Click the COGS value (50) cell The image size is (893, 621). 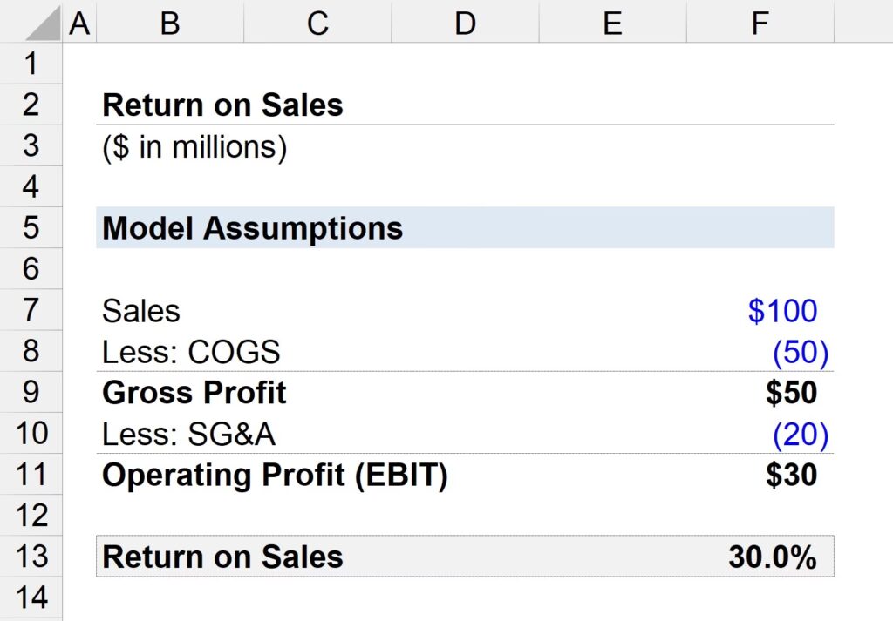coord(799,352)
